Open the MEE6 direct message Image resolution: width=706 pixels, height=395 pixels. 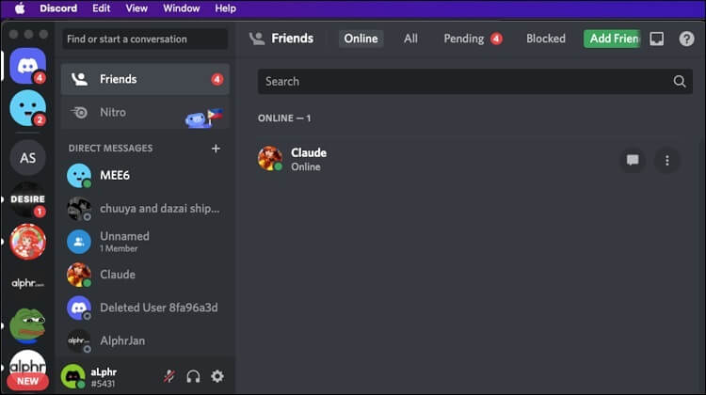click(145, 175)
